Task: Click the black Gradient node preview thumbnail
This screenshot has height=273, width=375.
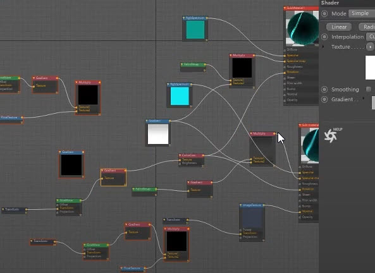Action: click(x=71, y=165)
